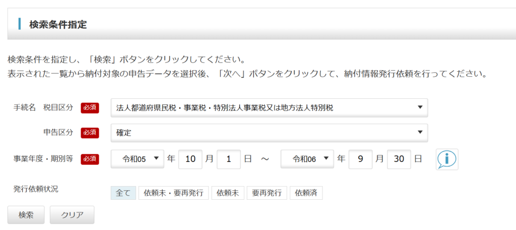Viewport: 516px width, 230px height.
Task: Select the 依頼未 status filter
Action: (x=228, y=193)
